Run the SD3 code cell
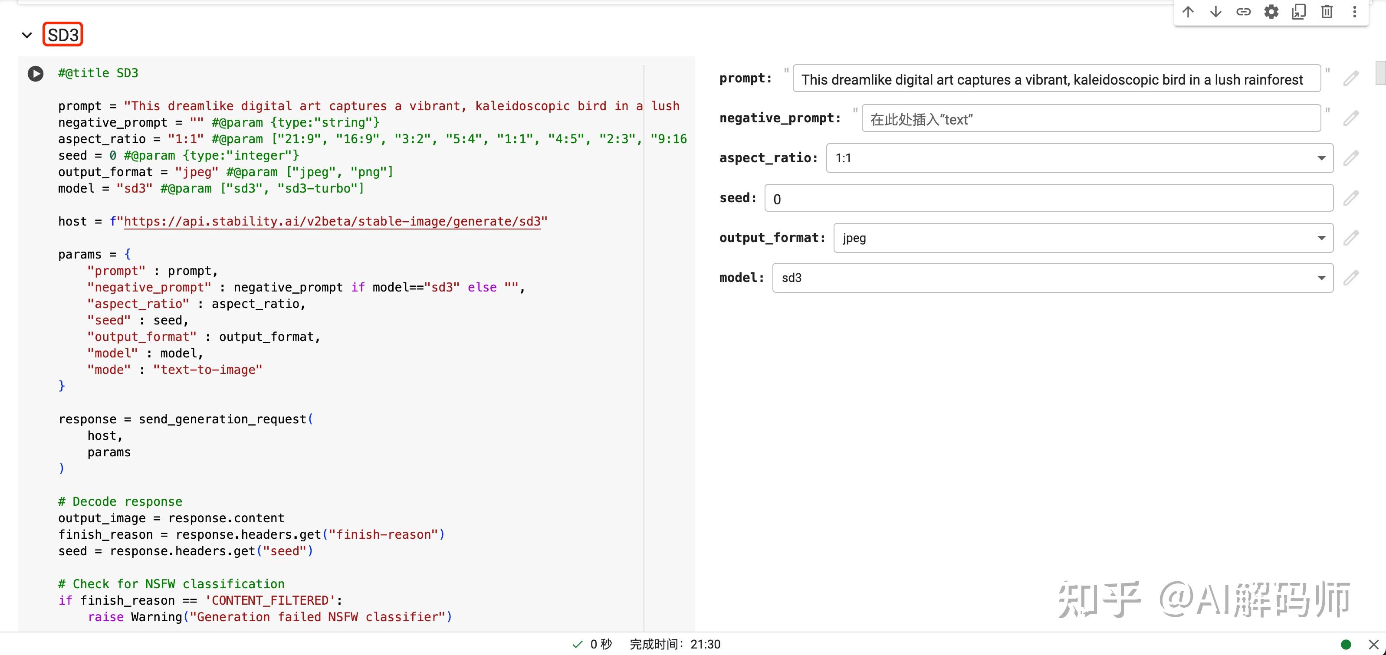1386x655 pixels. click(36, 74)
